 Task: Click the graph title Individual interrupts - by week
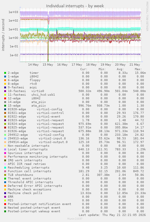point(75,6)
